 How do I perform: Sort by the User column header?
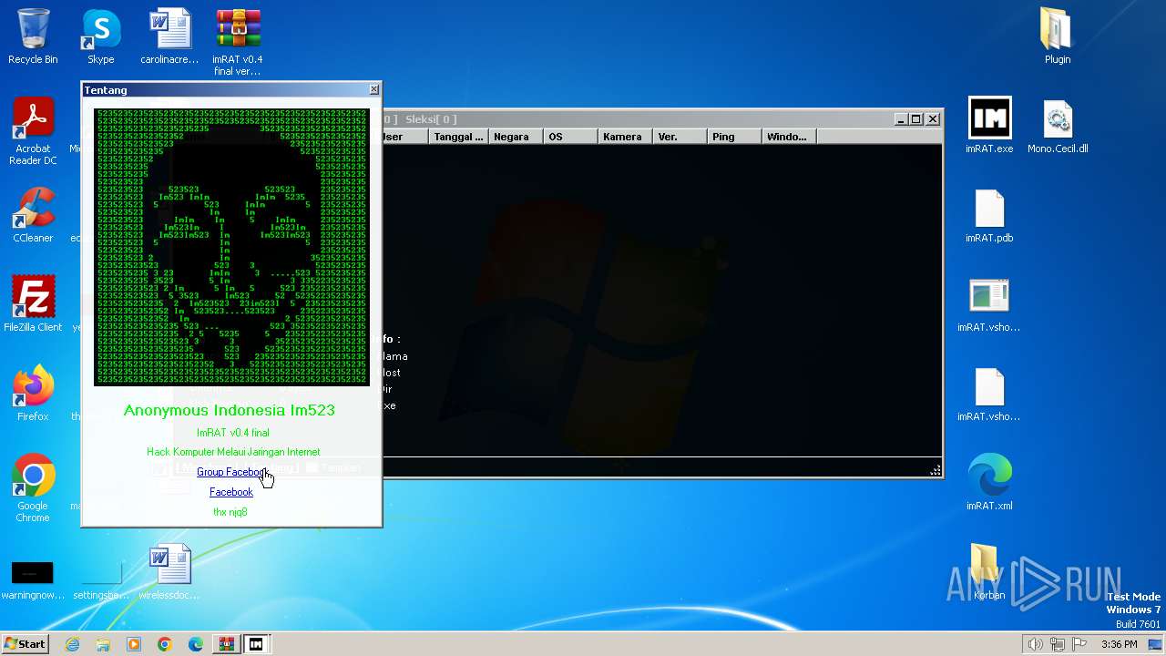click(404, 137)
